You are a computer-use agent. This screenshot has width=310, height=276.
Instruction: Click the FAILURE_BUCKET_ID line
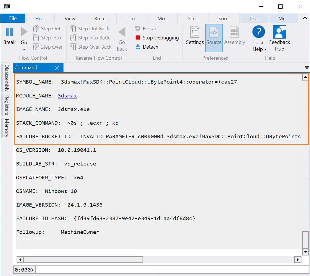pos(159,137)
